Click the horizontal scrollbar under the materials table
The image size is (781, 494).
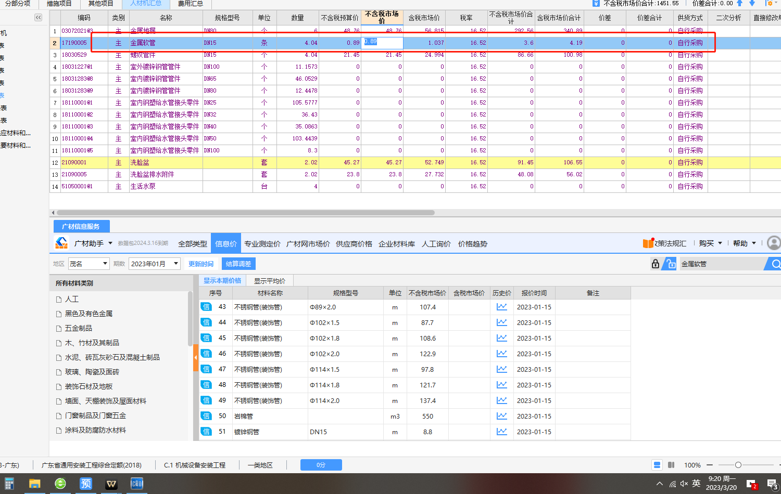click(246, 213)
